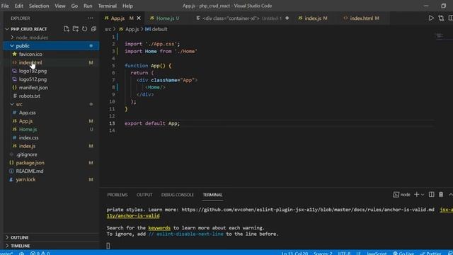Click Ln 13, Col 20 cursor position indicator
Image resolution: width=453 pixels, height=255 pixels.
pyautogui.click(x=294, y=253)
